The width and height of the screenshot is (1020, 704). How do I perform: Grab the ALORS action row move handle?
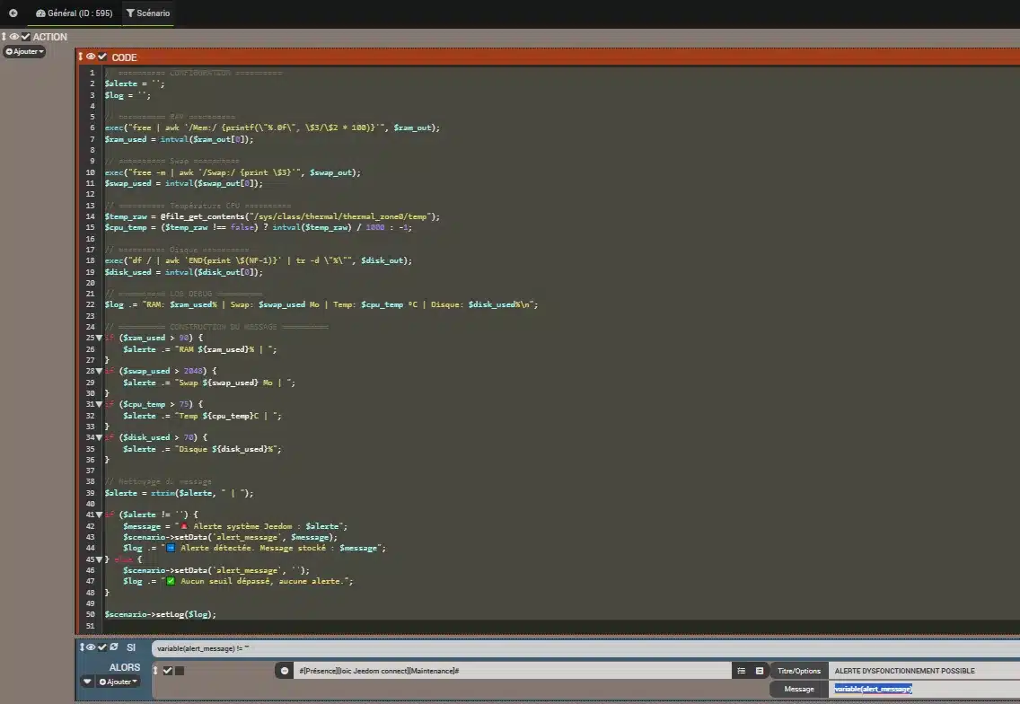tap(155, 670)
